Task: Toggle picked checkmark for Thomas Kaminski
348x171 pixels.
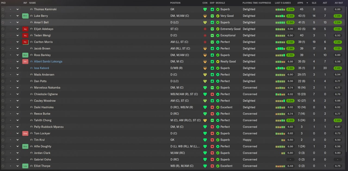Action: click(3, 9)
